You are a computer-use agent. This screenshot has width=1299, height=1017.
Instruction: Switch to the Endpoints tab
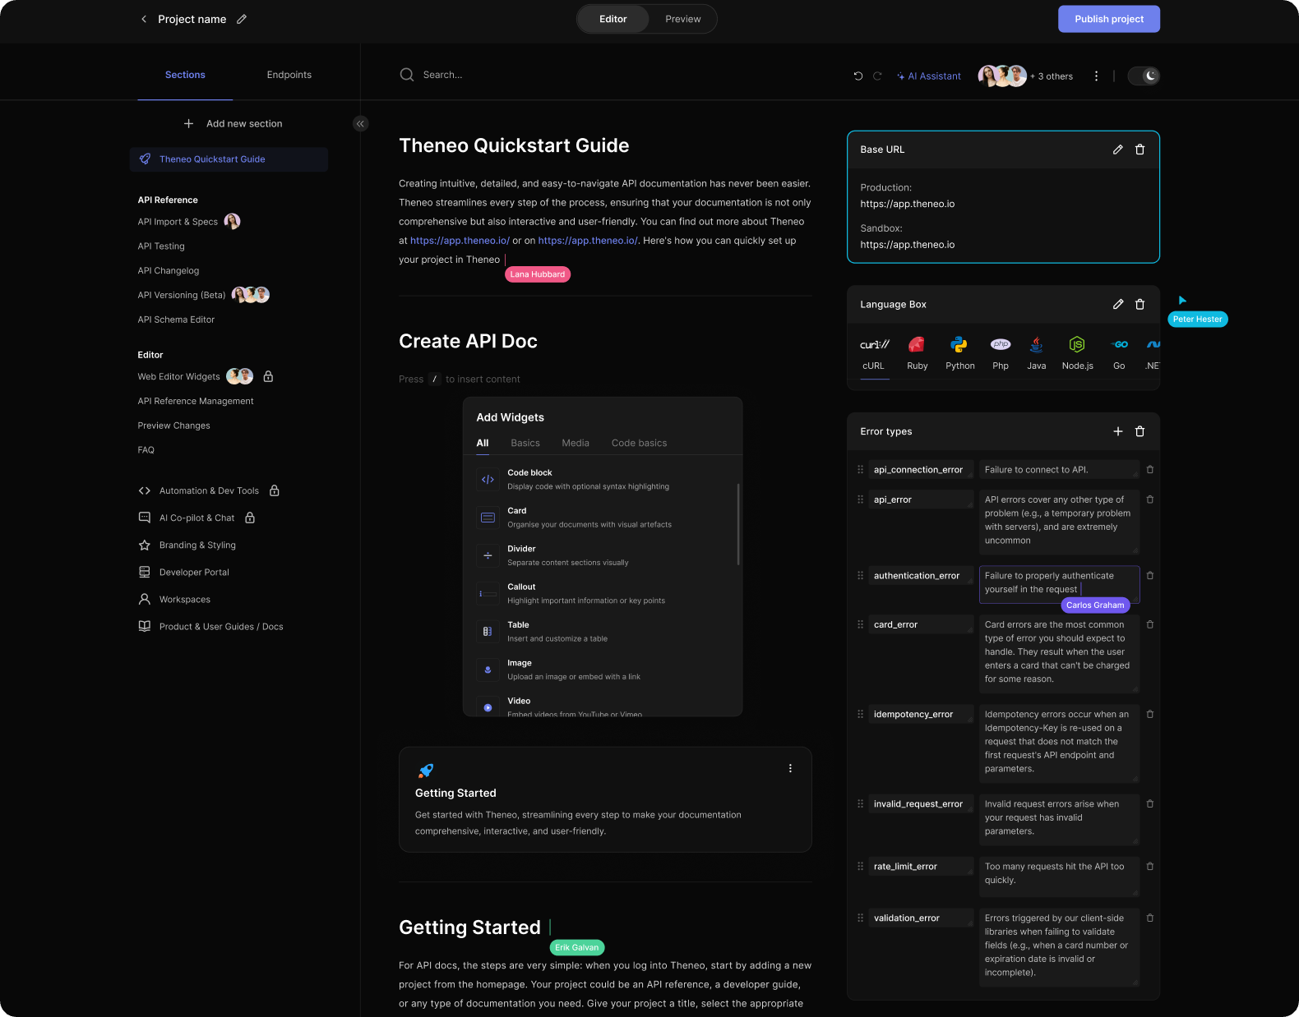[x=289, y=75]
